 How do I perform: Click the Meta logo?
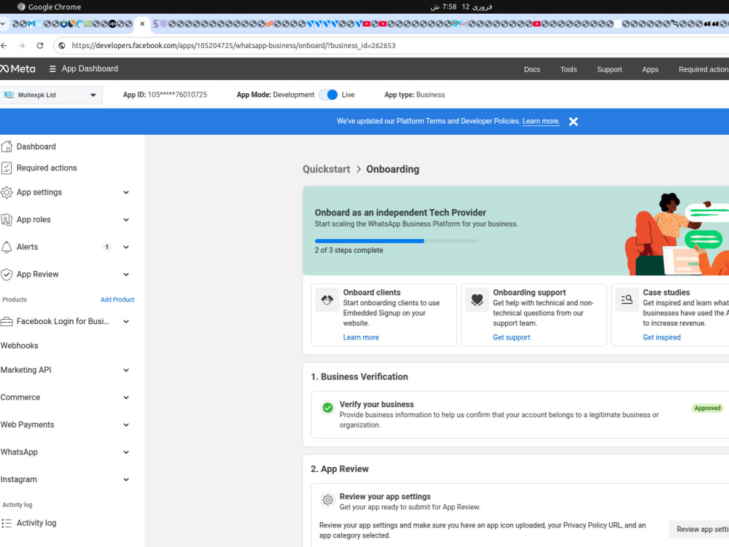pyautogui.click(x=17, y=68)
